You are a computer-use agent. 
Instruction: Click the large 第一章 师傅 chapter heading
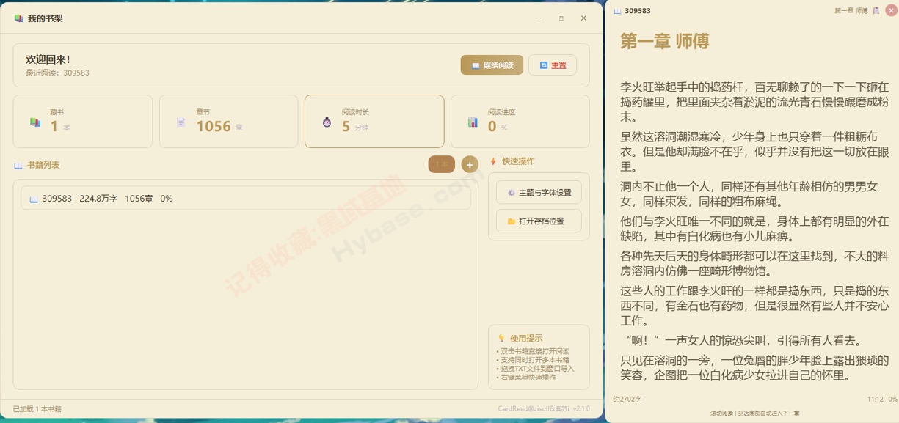(665, 41)
